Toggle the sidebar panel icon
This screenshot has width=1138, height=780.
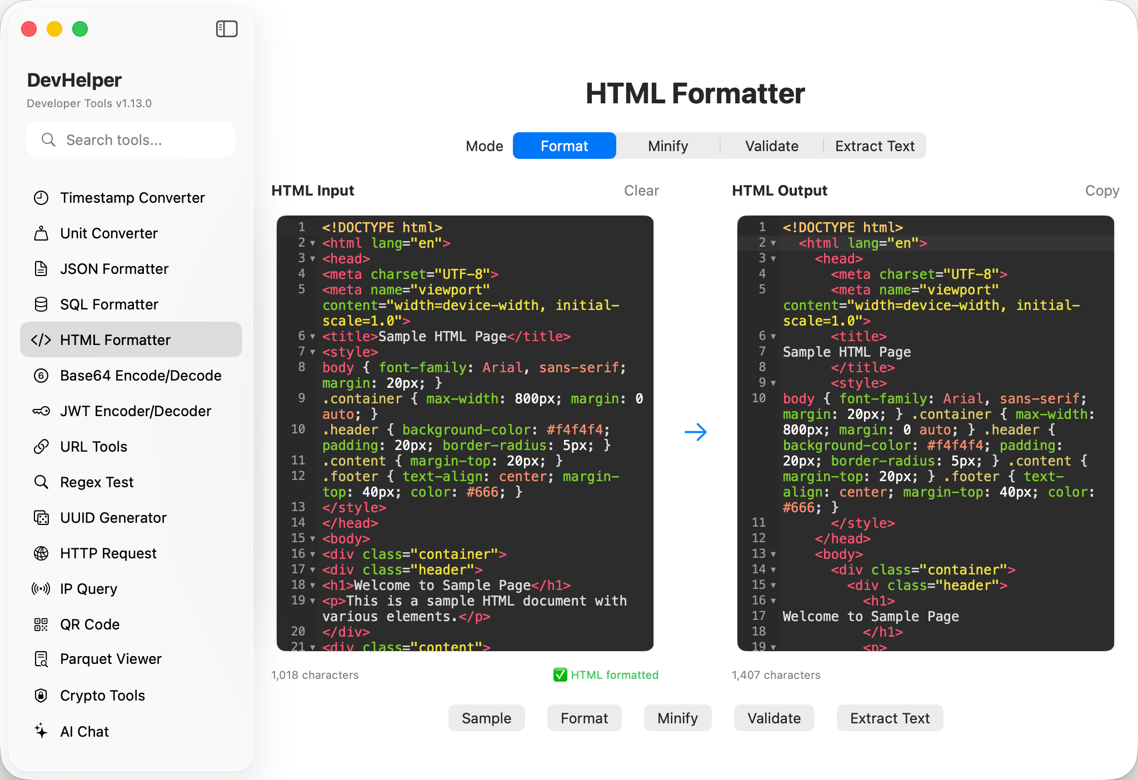tap(227, 29)
